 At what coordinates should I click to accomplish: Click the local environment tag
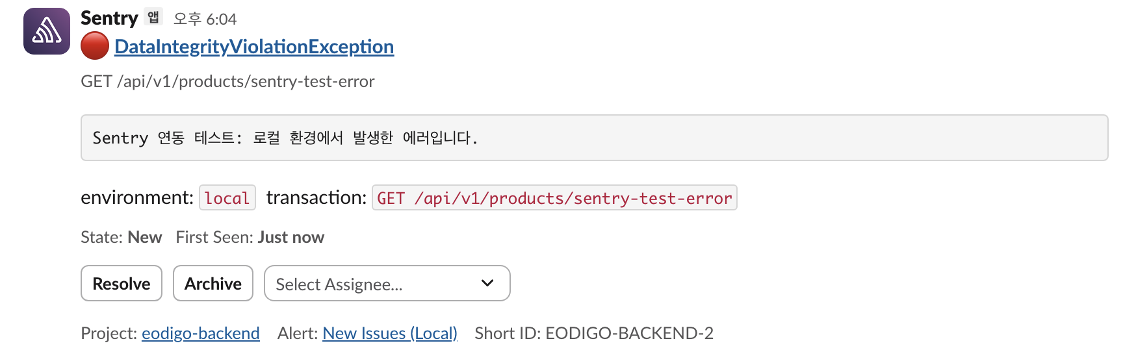(x=227, y=198)
